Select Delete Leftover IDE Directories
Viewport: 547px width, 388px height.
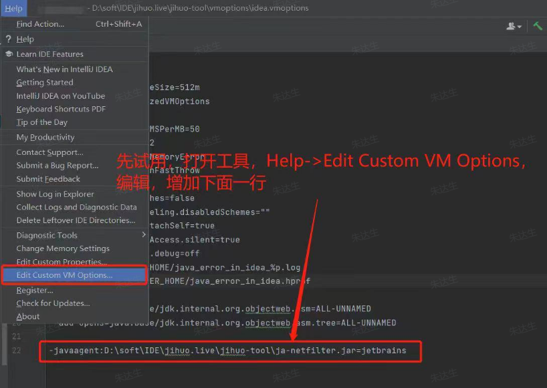point(75,220)
